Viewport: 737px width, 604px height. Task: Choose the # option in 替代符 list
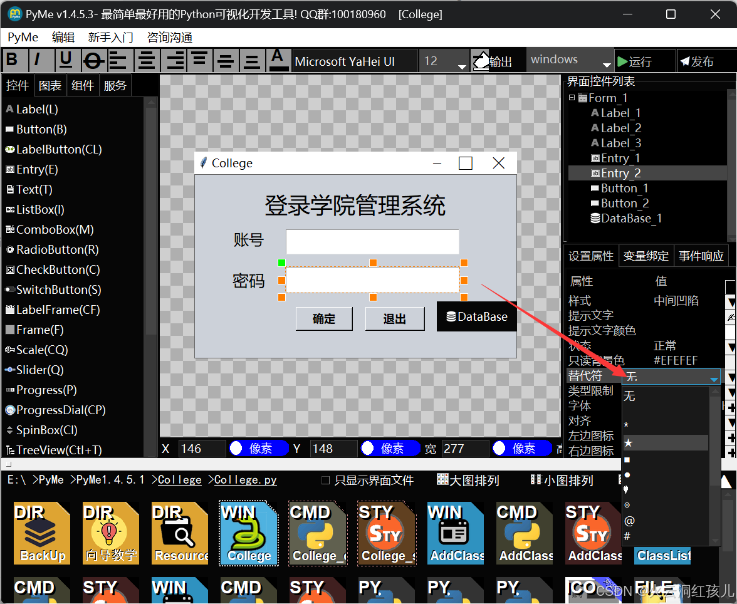(x=666, y=536)
